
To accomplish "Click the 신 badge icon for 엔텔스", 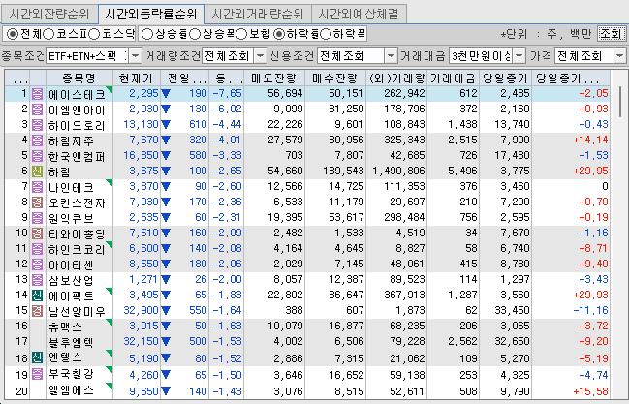I will (37, 357).
